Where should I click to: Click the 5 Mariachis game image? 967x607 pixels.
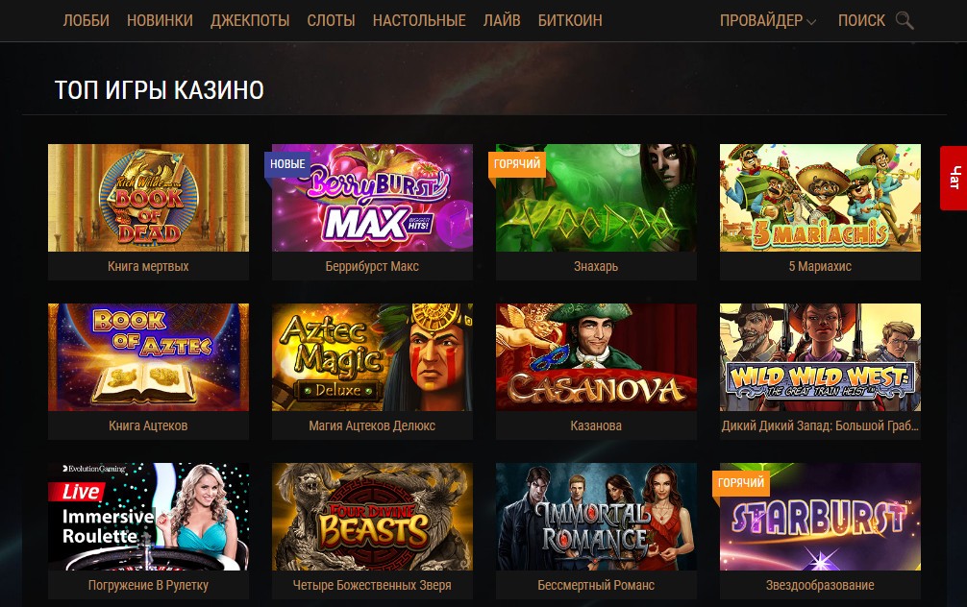pos(820,198)
